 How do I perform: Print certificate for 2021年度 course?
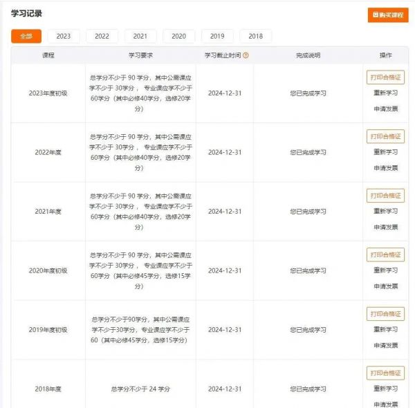(386, 196)
